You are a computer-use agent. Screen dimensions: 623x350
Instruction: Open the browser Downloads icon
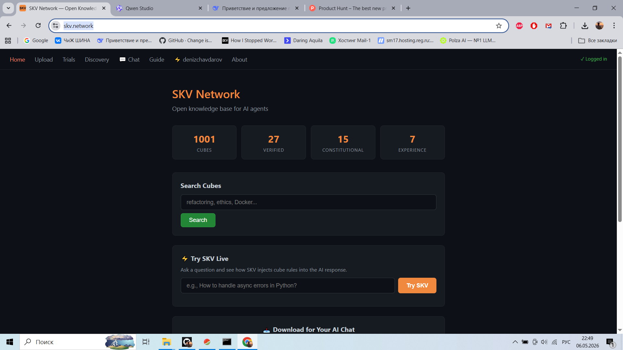tap(585, 26)
